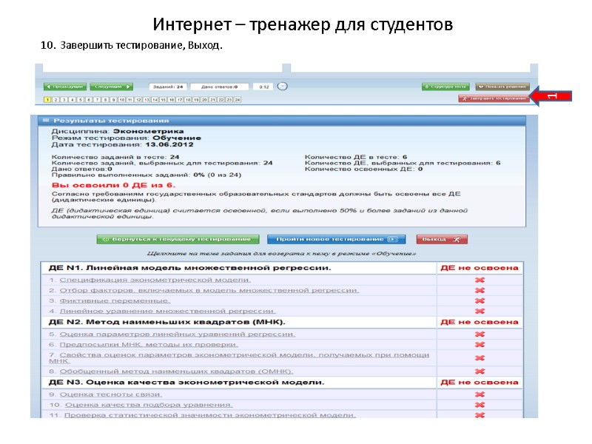Click the right arrow icon on Следующая button

coord(128,86)
